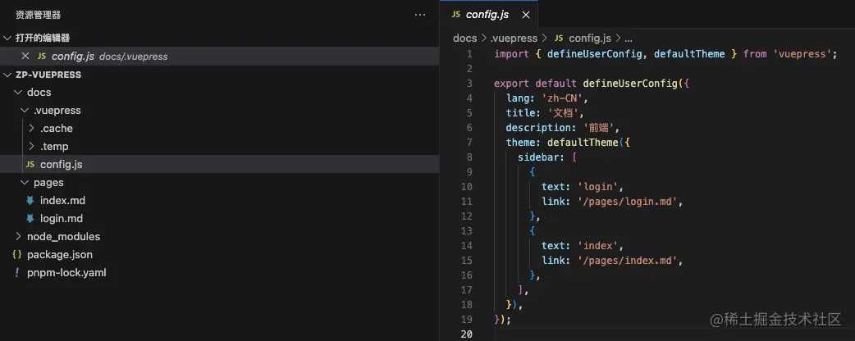Click line number 20 in the gutter

[x=466, y=334]
